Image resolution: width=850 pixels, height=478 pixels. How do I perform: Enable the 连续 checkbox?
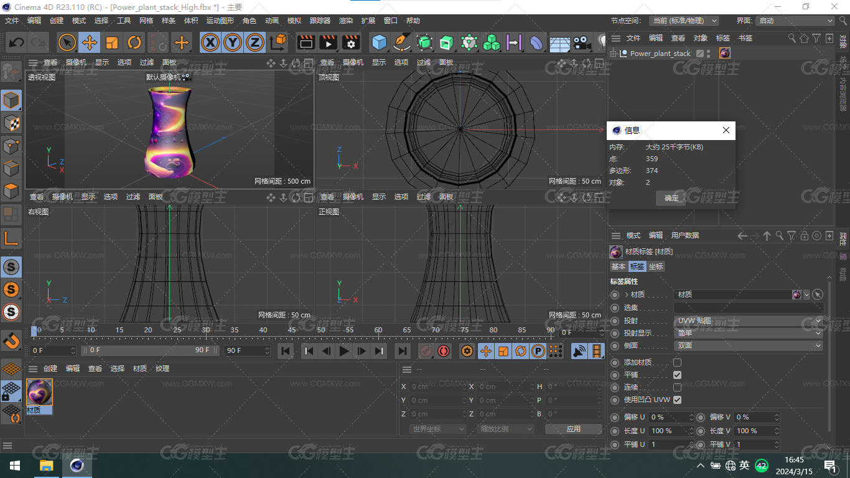coord(677,387)
